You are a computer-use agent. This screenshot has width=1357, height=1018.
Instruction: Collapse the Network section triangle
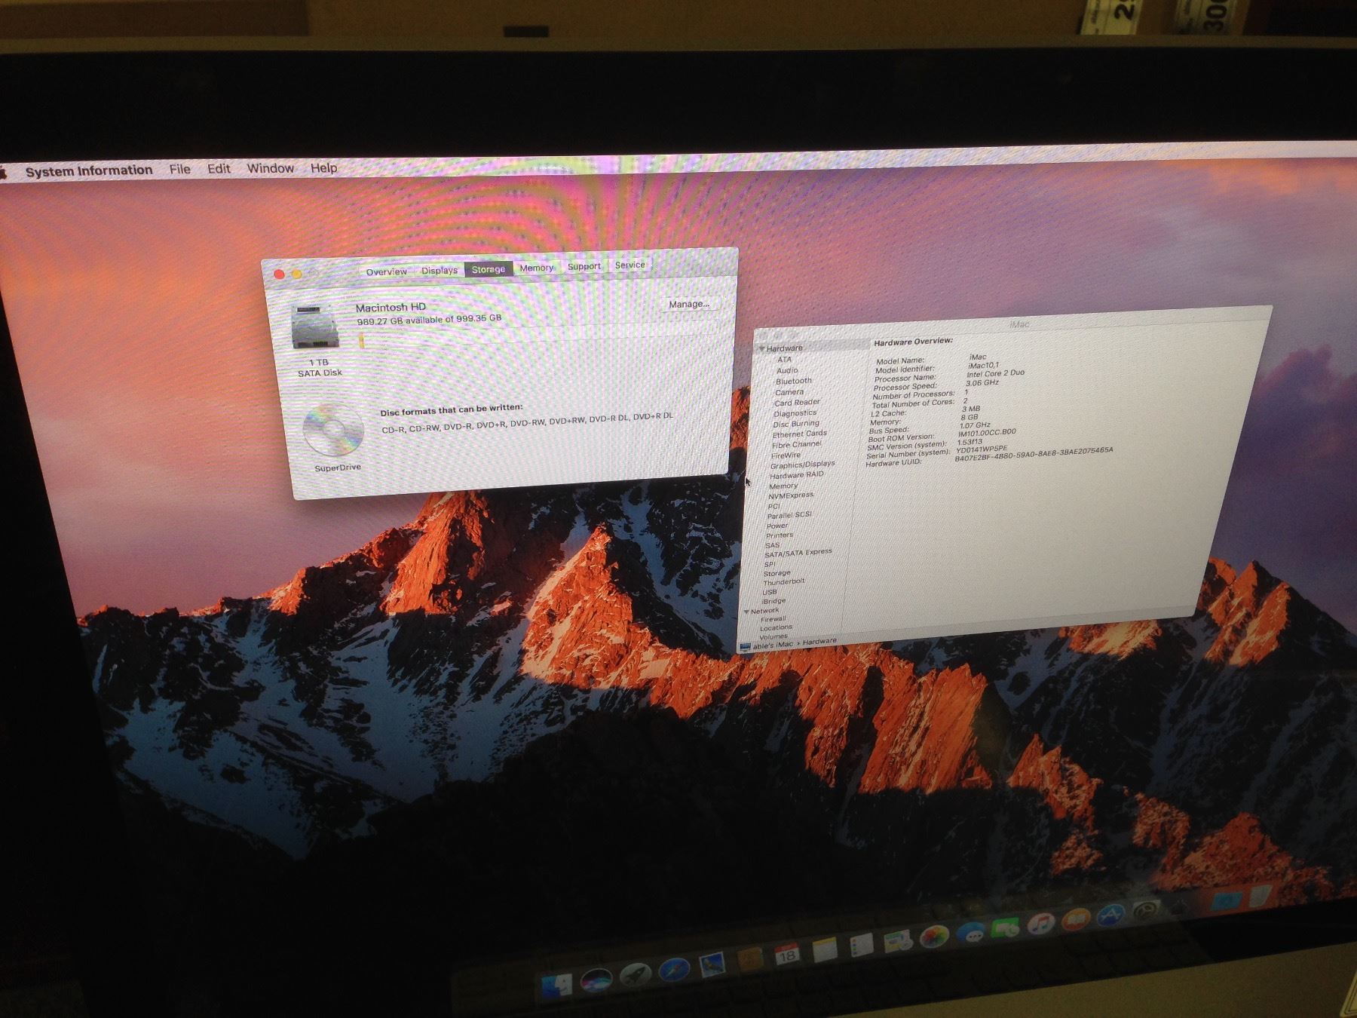pos(746,612)
